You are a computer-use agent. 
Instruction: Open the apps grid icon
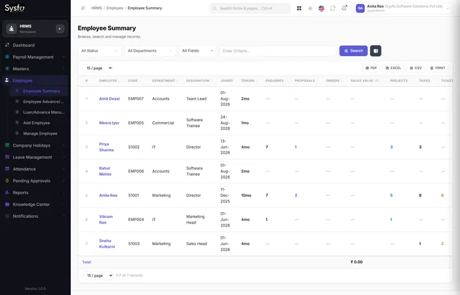click(299, 8)
